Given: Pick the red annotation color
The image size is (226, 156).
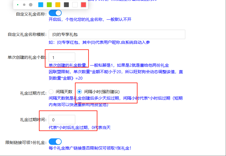Looking at the screenshot, I should (x=83, y=5).
